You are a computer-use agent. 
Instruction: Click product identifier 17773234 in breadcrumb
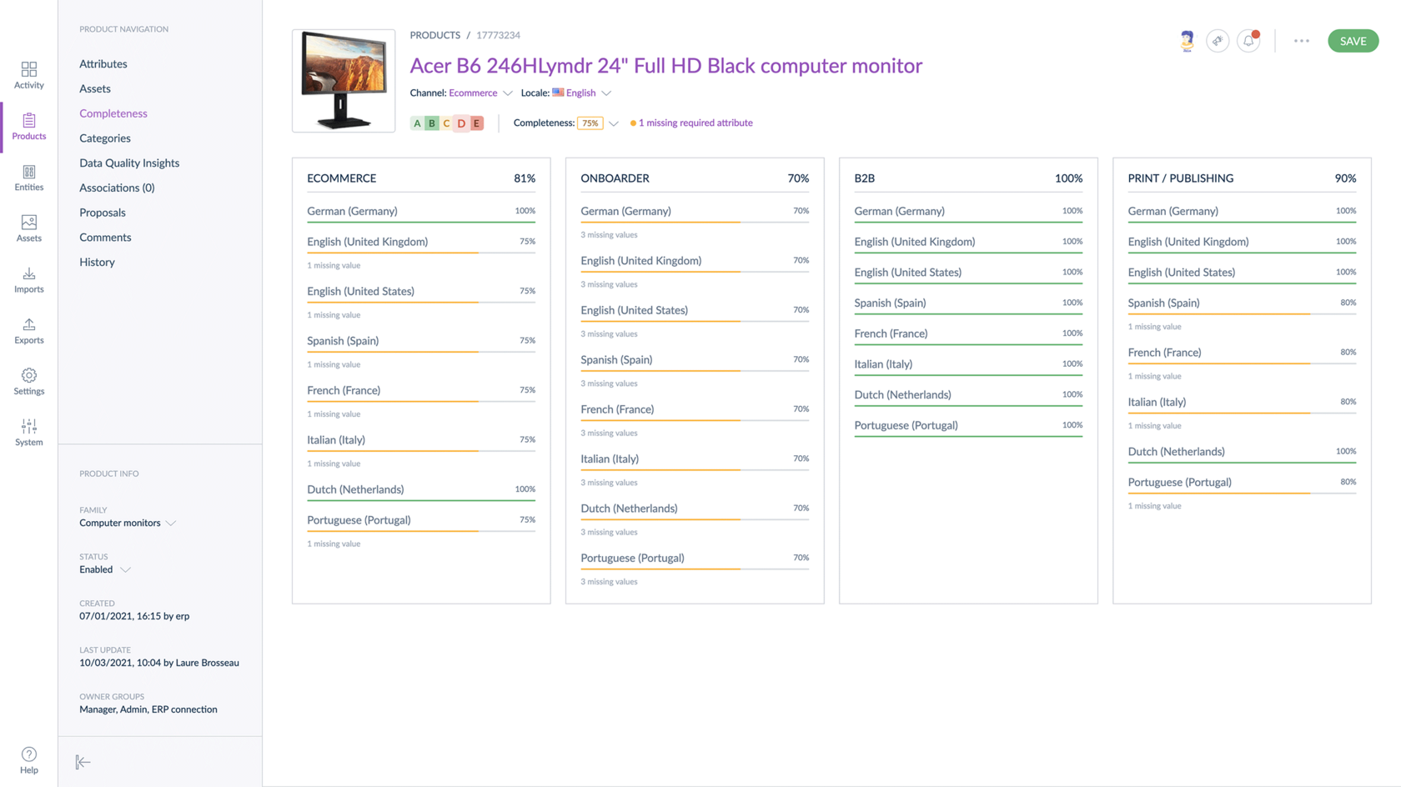[x=498, y=35]
